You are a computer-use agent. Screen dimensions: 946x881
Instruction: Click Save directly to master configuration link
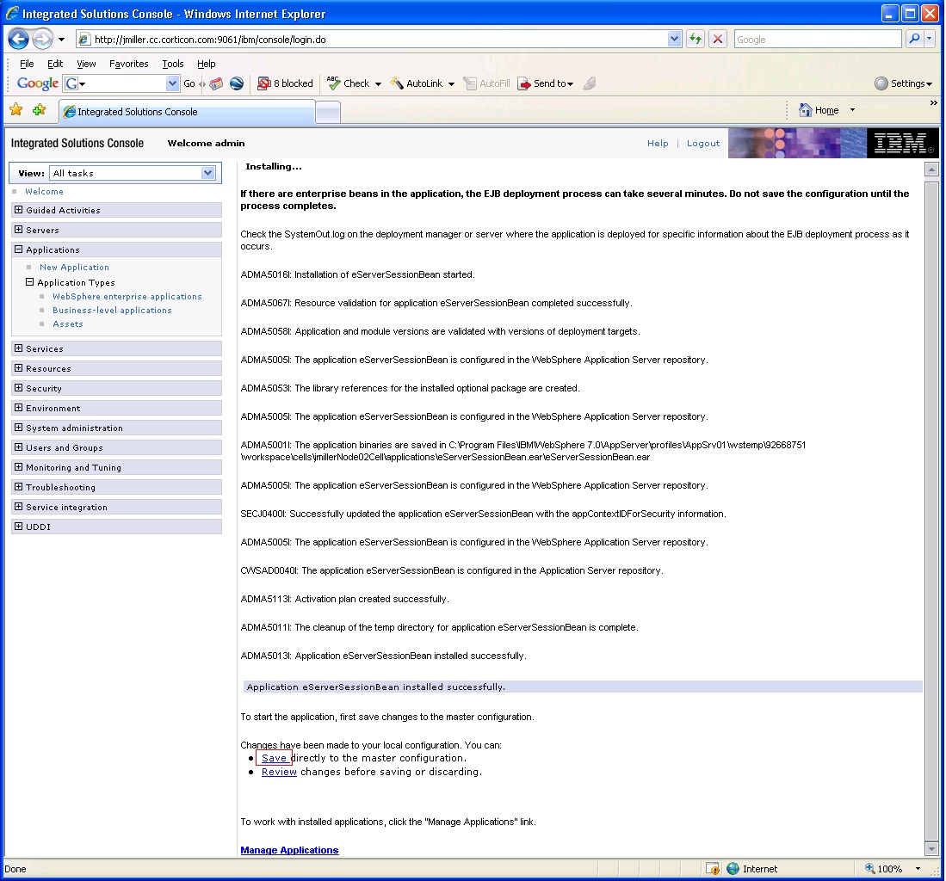pos(274,758)
